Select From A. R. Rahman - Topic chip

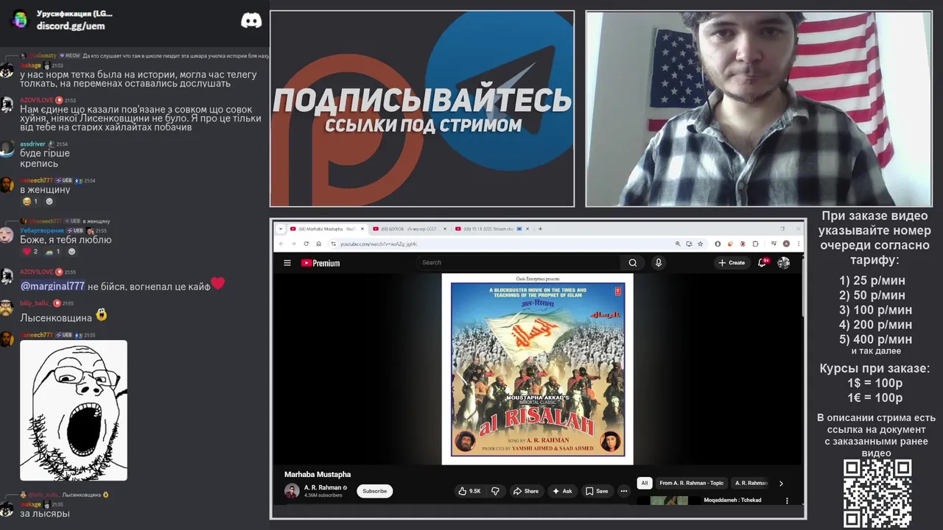pyautogui.click(x=692, y=484)
